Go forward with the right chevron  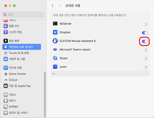pyautogui.click(x=60, y=6)
